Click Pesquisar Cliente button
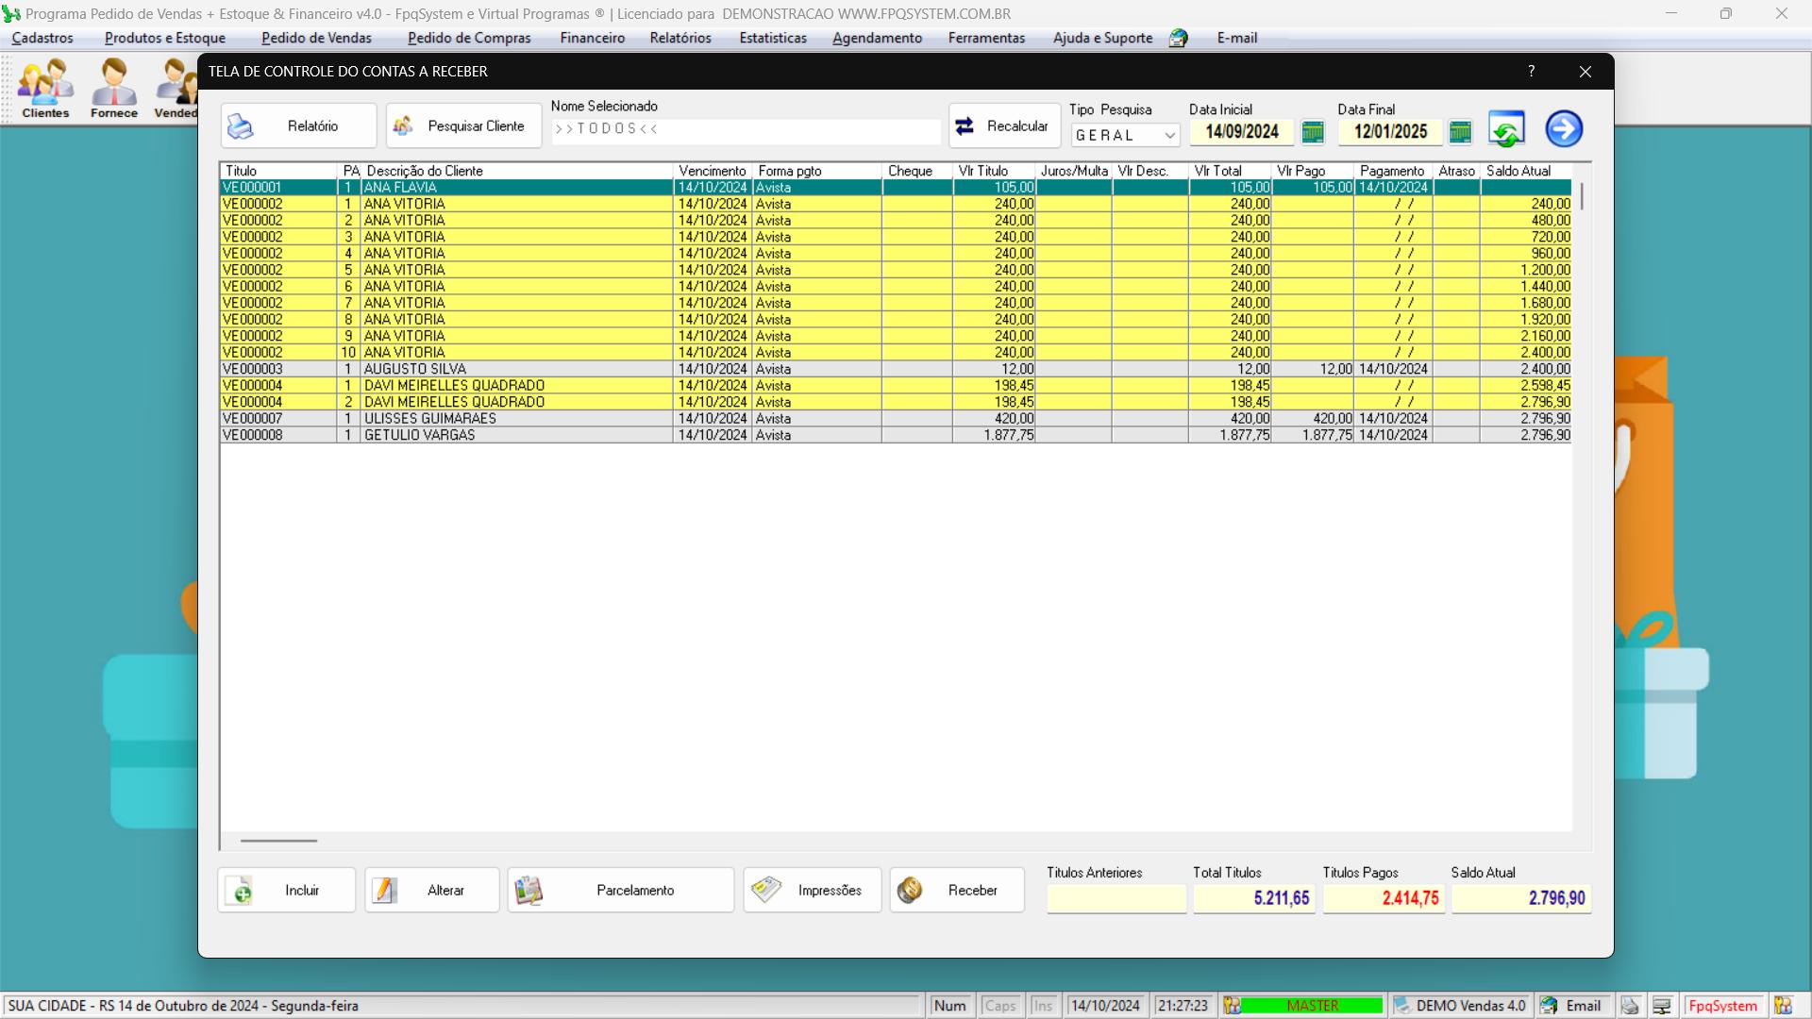The height and width of the screenshot is (1019, 1812). point(463,125)
